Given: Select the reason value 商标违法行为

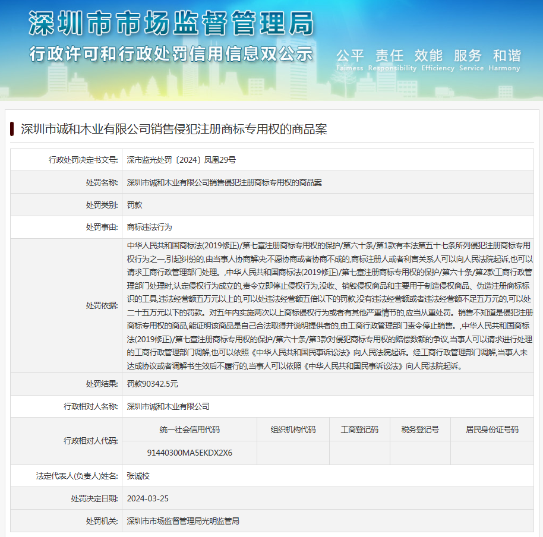Looking at the screenshot, I should click(x=149, y=227).
